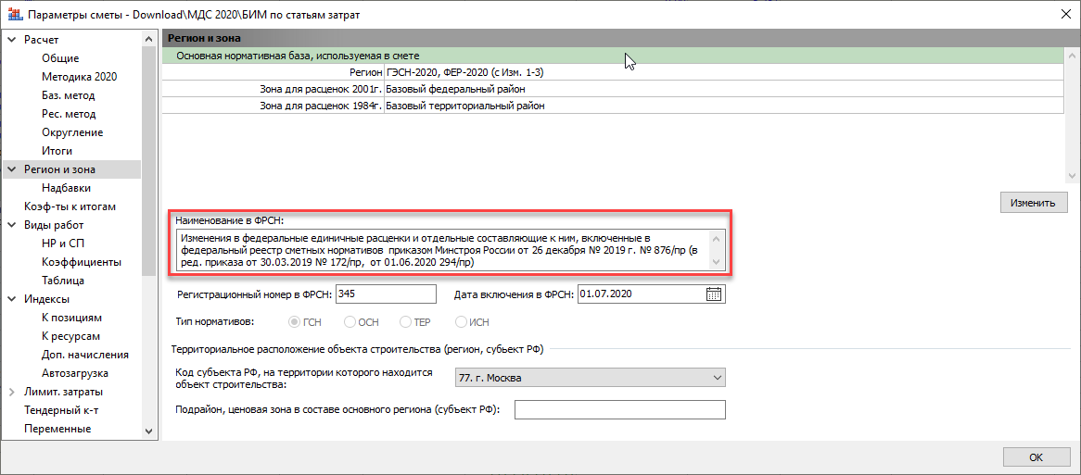Click the Расчет tree item label
The height and width of the screenshot is (475, 1081).
point(42,40)
